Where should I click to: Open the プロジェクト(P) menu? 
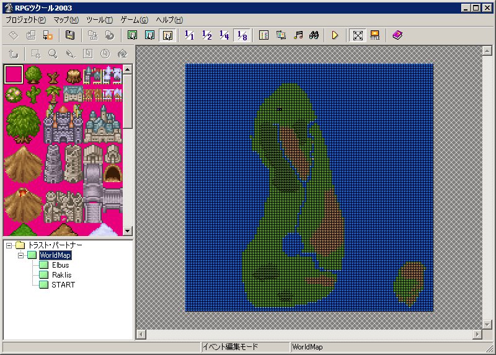coord(25,20)
